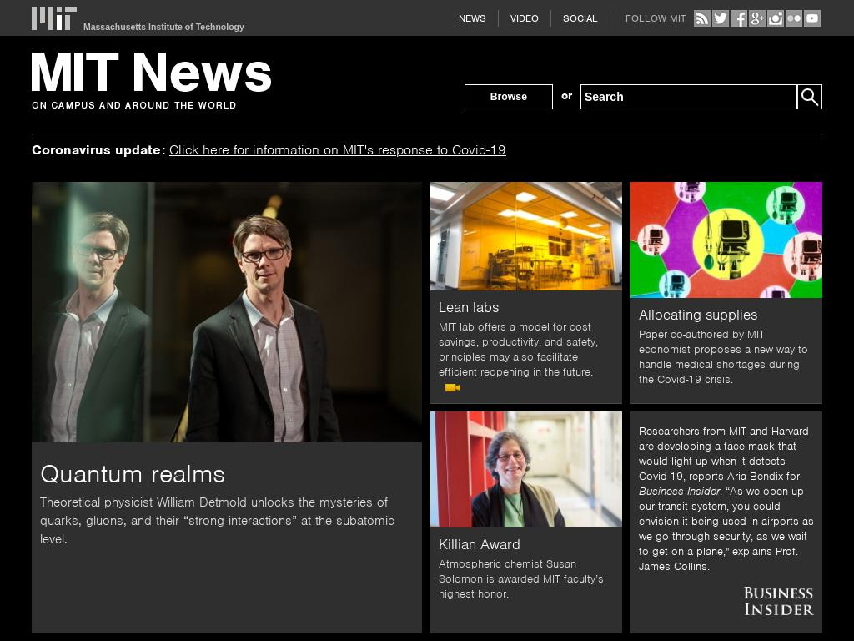854x641 pixels.
Task: Click Massachusetts Institute of Technology text
Action: pyautogui.click(x=163, y=27)
